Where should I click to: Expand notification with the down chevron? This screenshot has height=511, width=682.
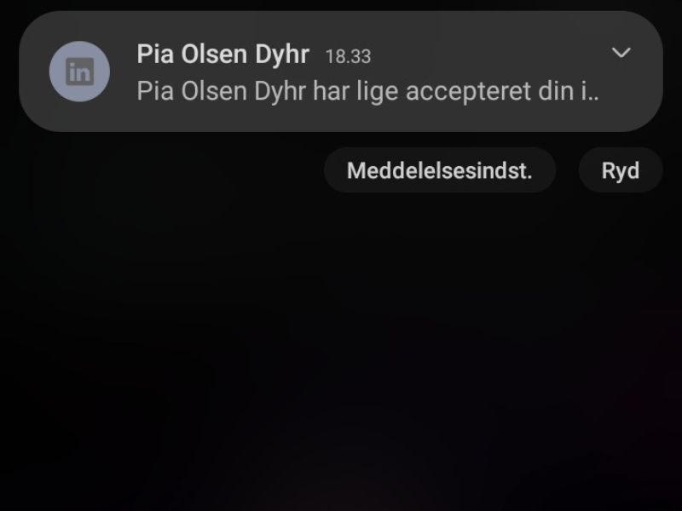[x=621, y=53]
